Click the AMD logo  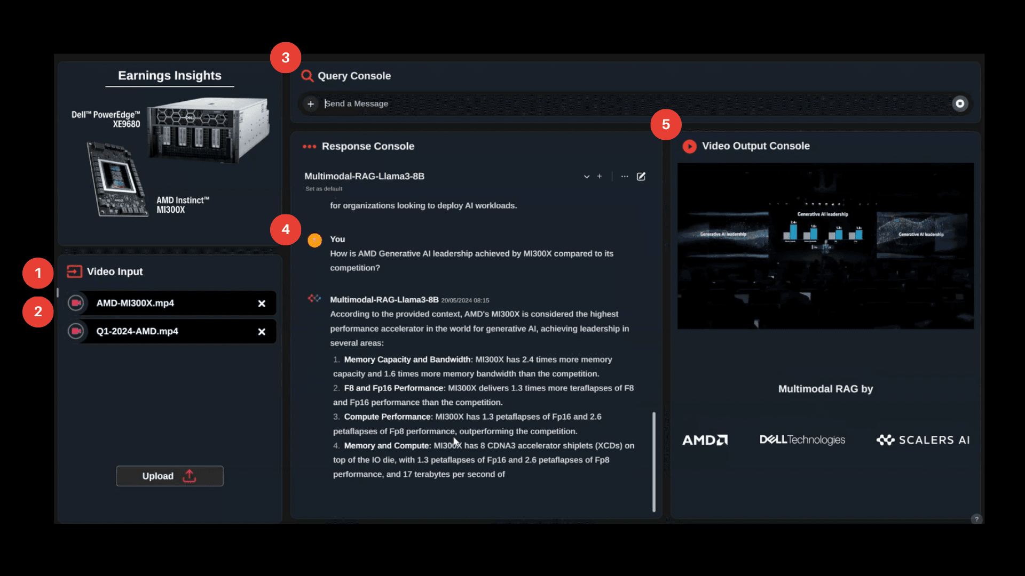point(705,440)
